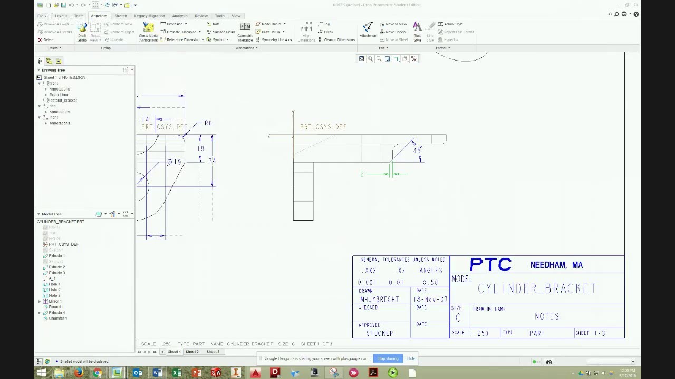Open the Tools menu
Viewport: 675px width, 379px height.
tap(220, 16)
